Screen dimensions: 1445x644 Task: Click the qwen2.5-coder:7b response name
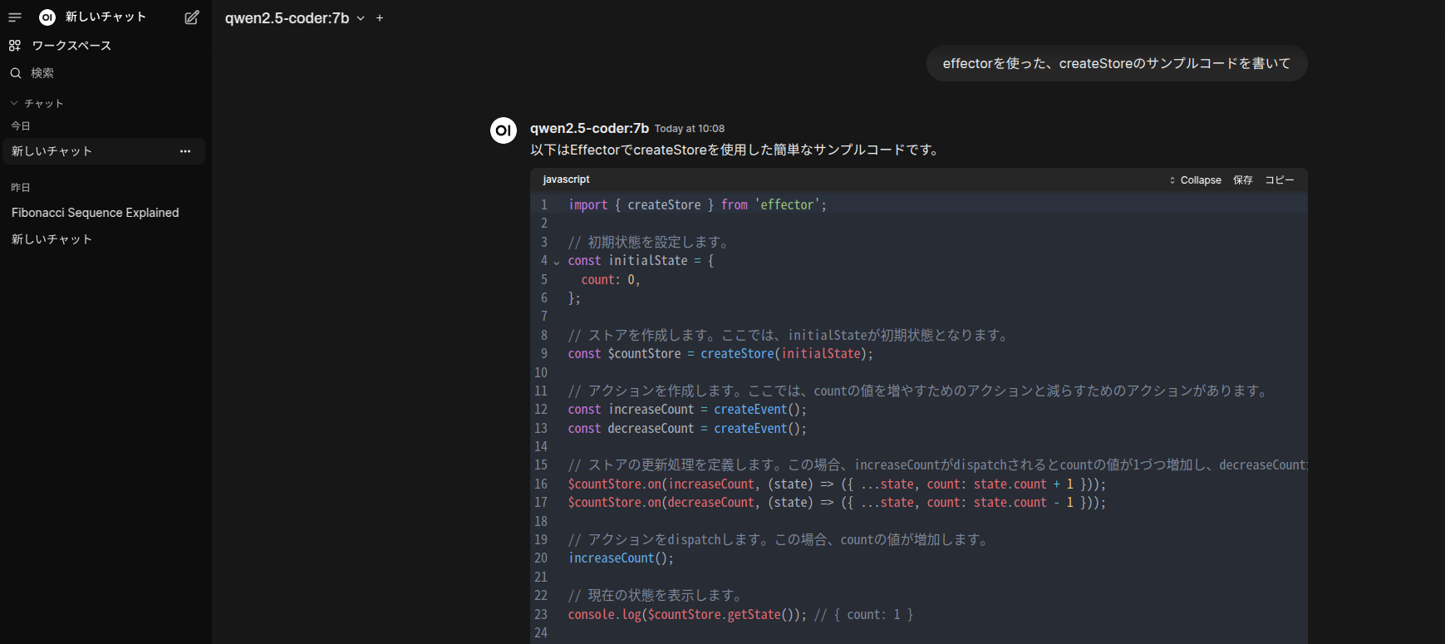click(x=589, y=128)
